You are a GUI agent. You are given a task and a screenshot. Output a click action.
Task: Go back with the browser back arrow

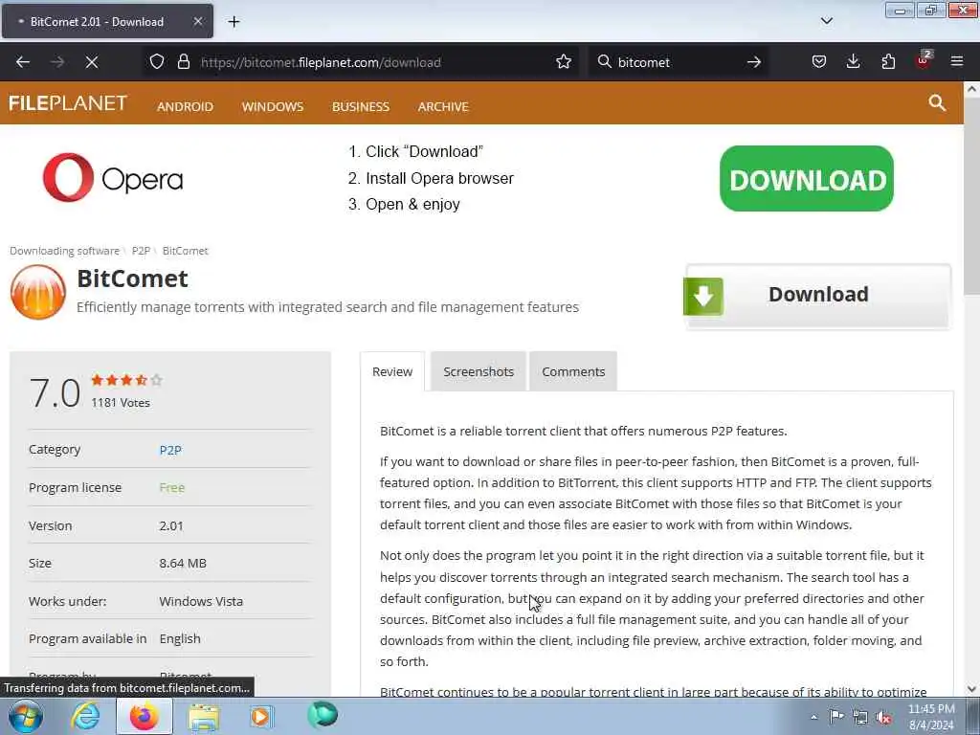click(x=23, y=62)
